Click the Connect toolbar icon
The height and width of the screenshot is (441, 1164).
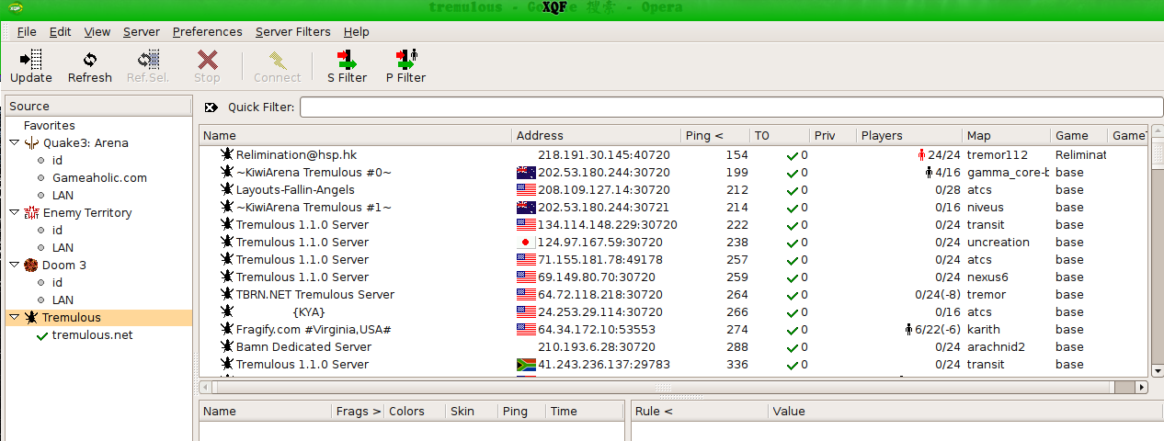pos(278,61)
